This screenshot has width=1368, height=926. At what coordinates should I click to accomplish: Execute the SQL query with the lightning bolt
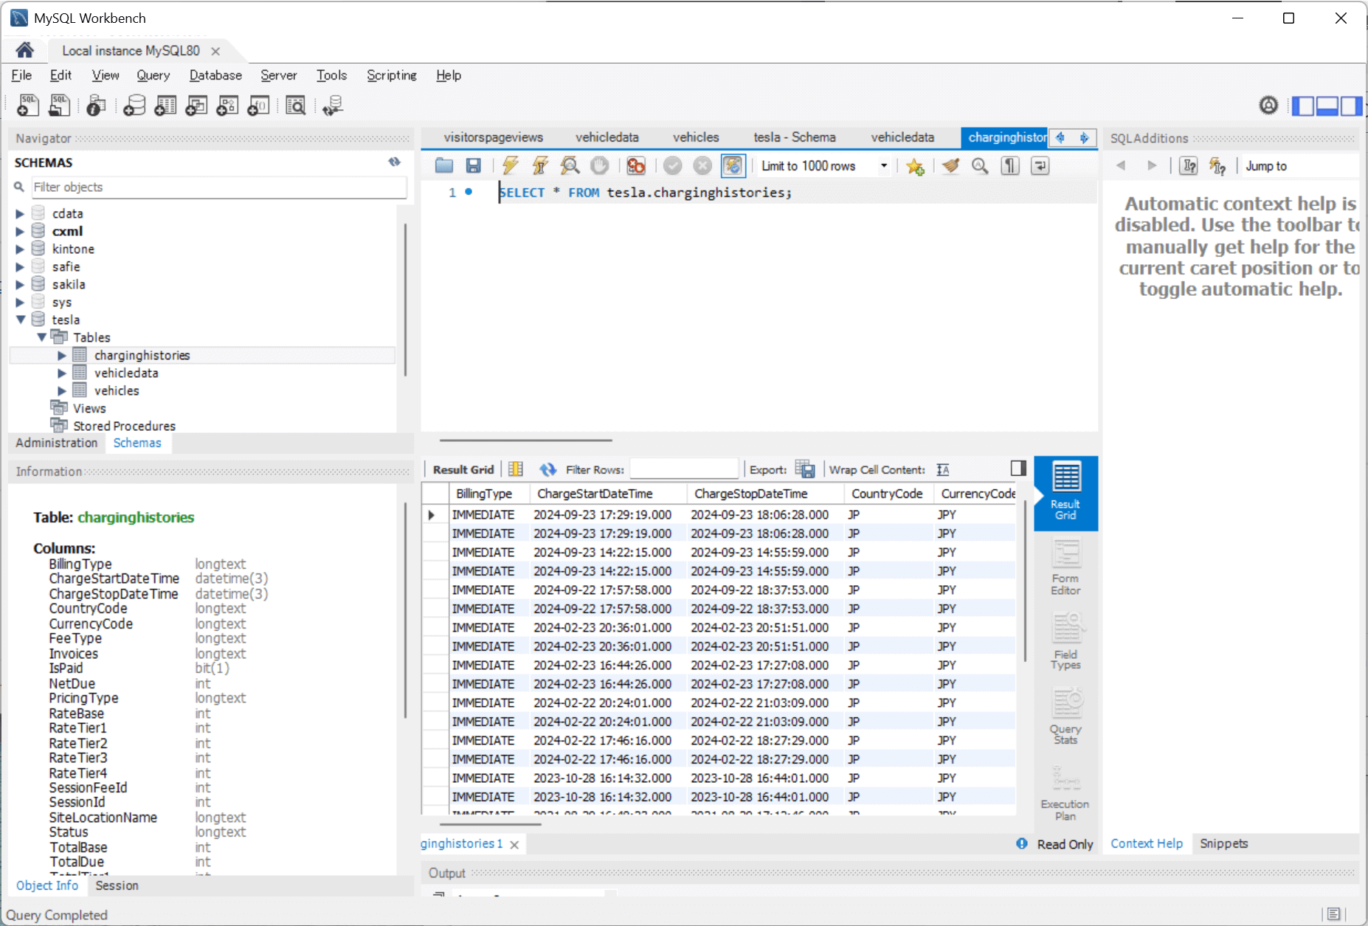510,166
